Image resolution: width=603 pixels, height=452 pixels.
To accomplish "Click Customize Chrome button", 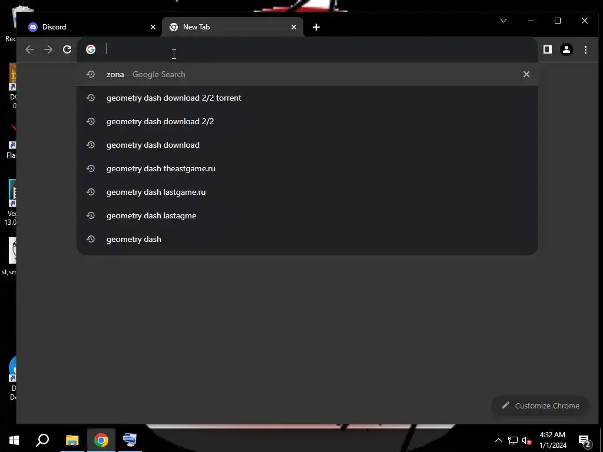I will (541, 406).
